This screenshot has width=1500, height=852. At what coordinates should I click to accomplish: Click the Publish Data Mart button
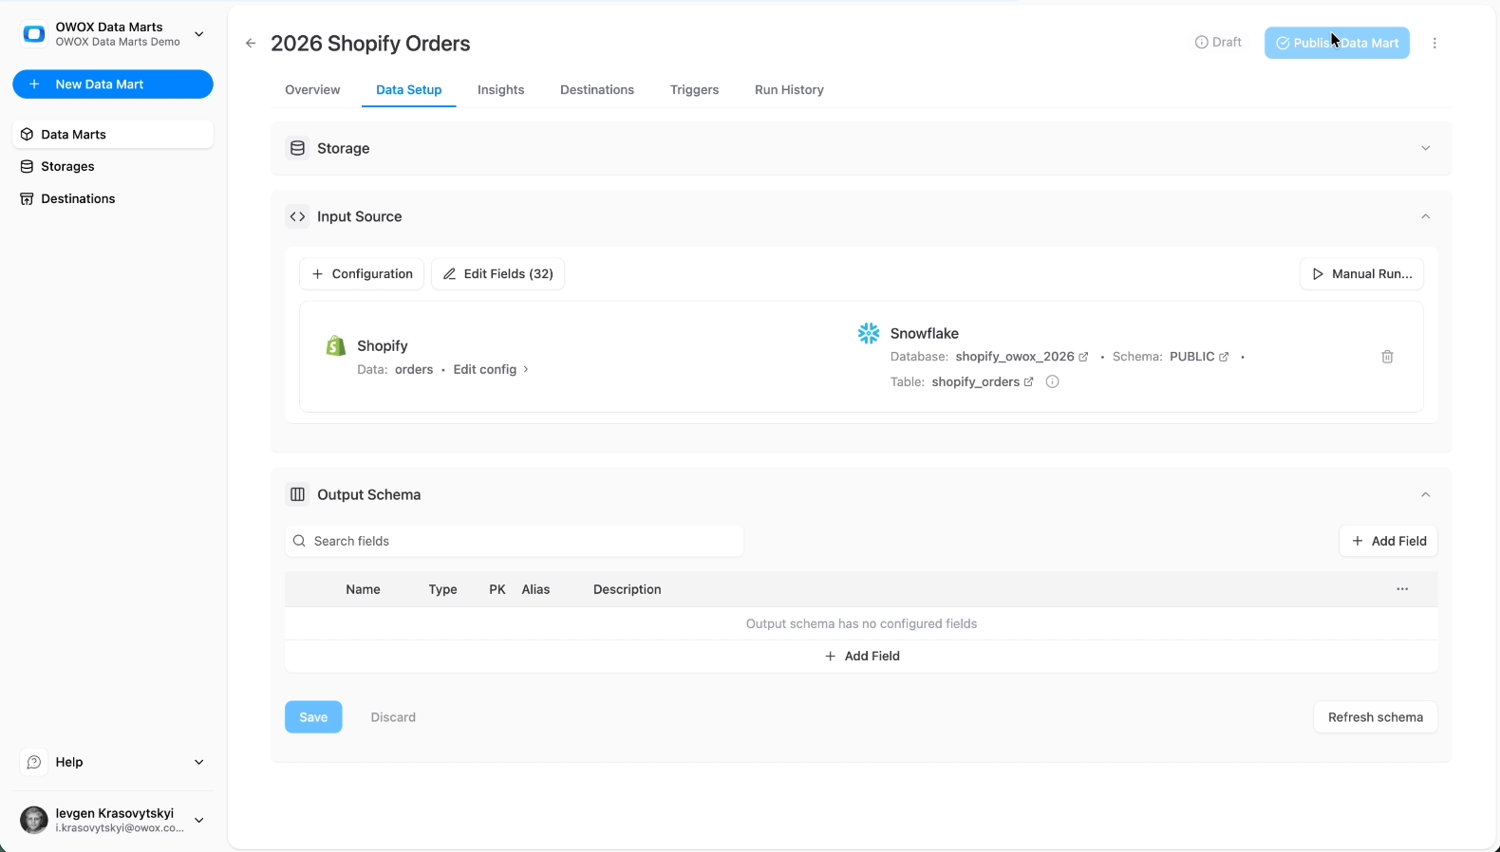pyautogui.click(x=1337, y=43)
